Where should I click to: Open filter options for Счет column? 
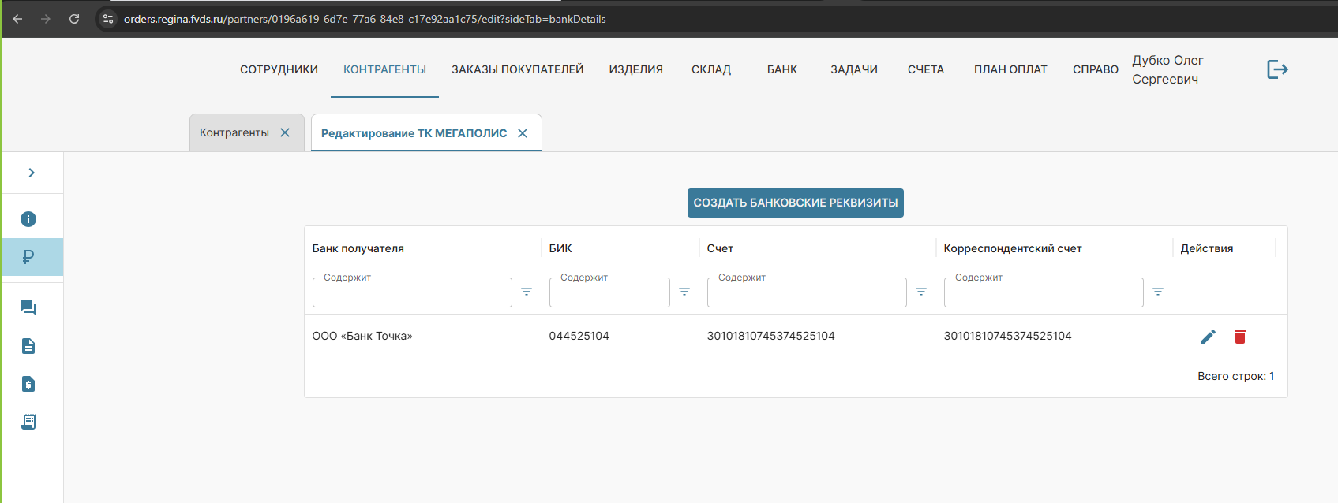921,292
